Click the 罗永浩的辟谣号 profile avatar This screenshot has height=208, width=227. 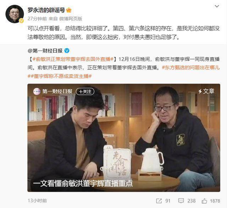15,14
